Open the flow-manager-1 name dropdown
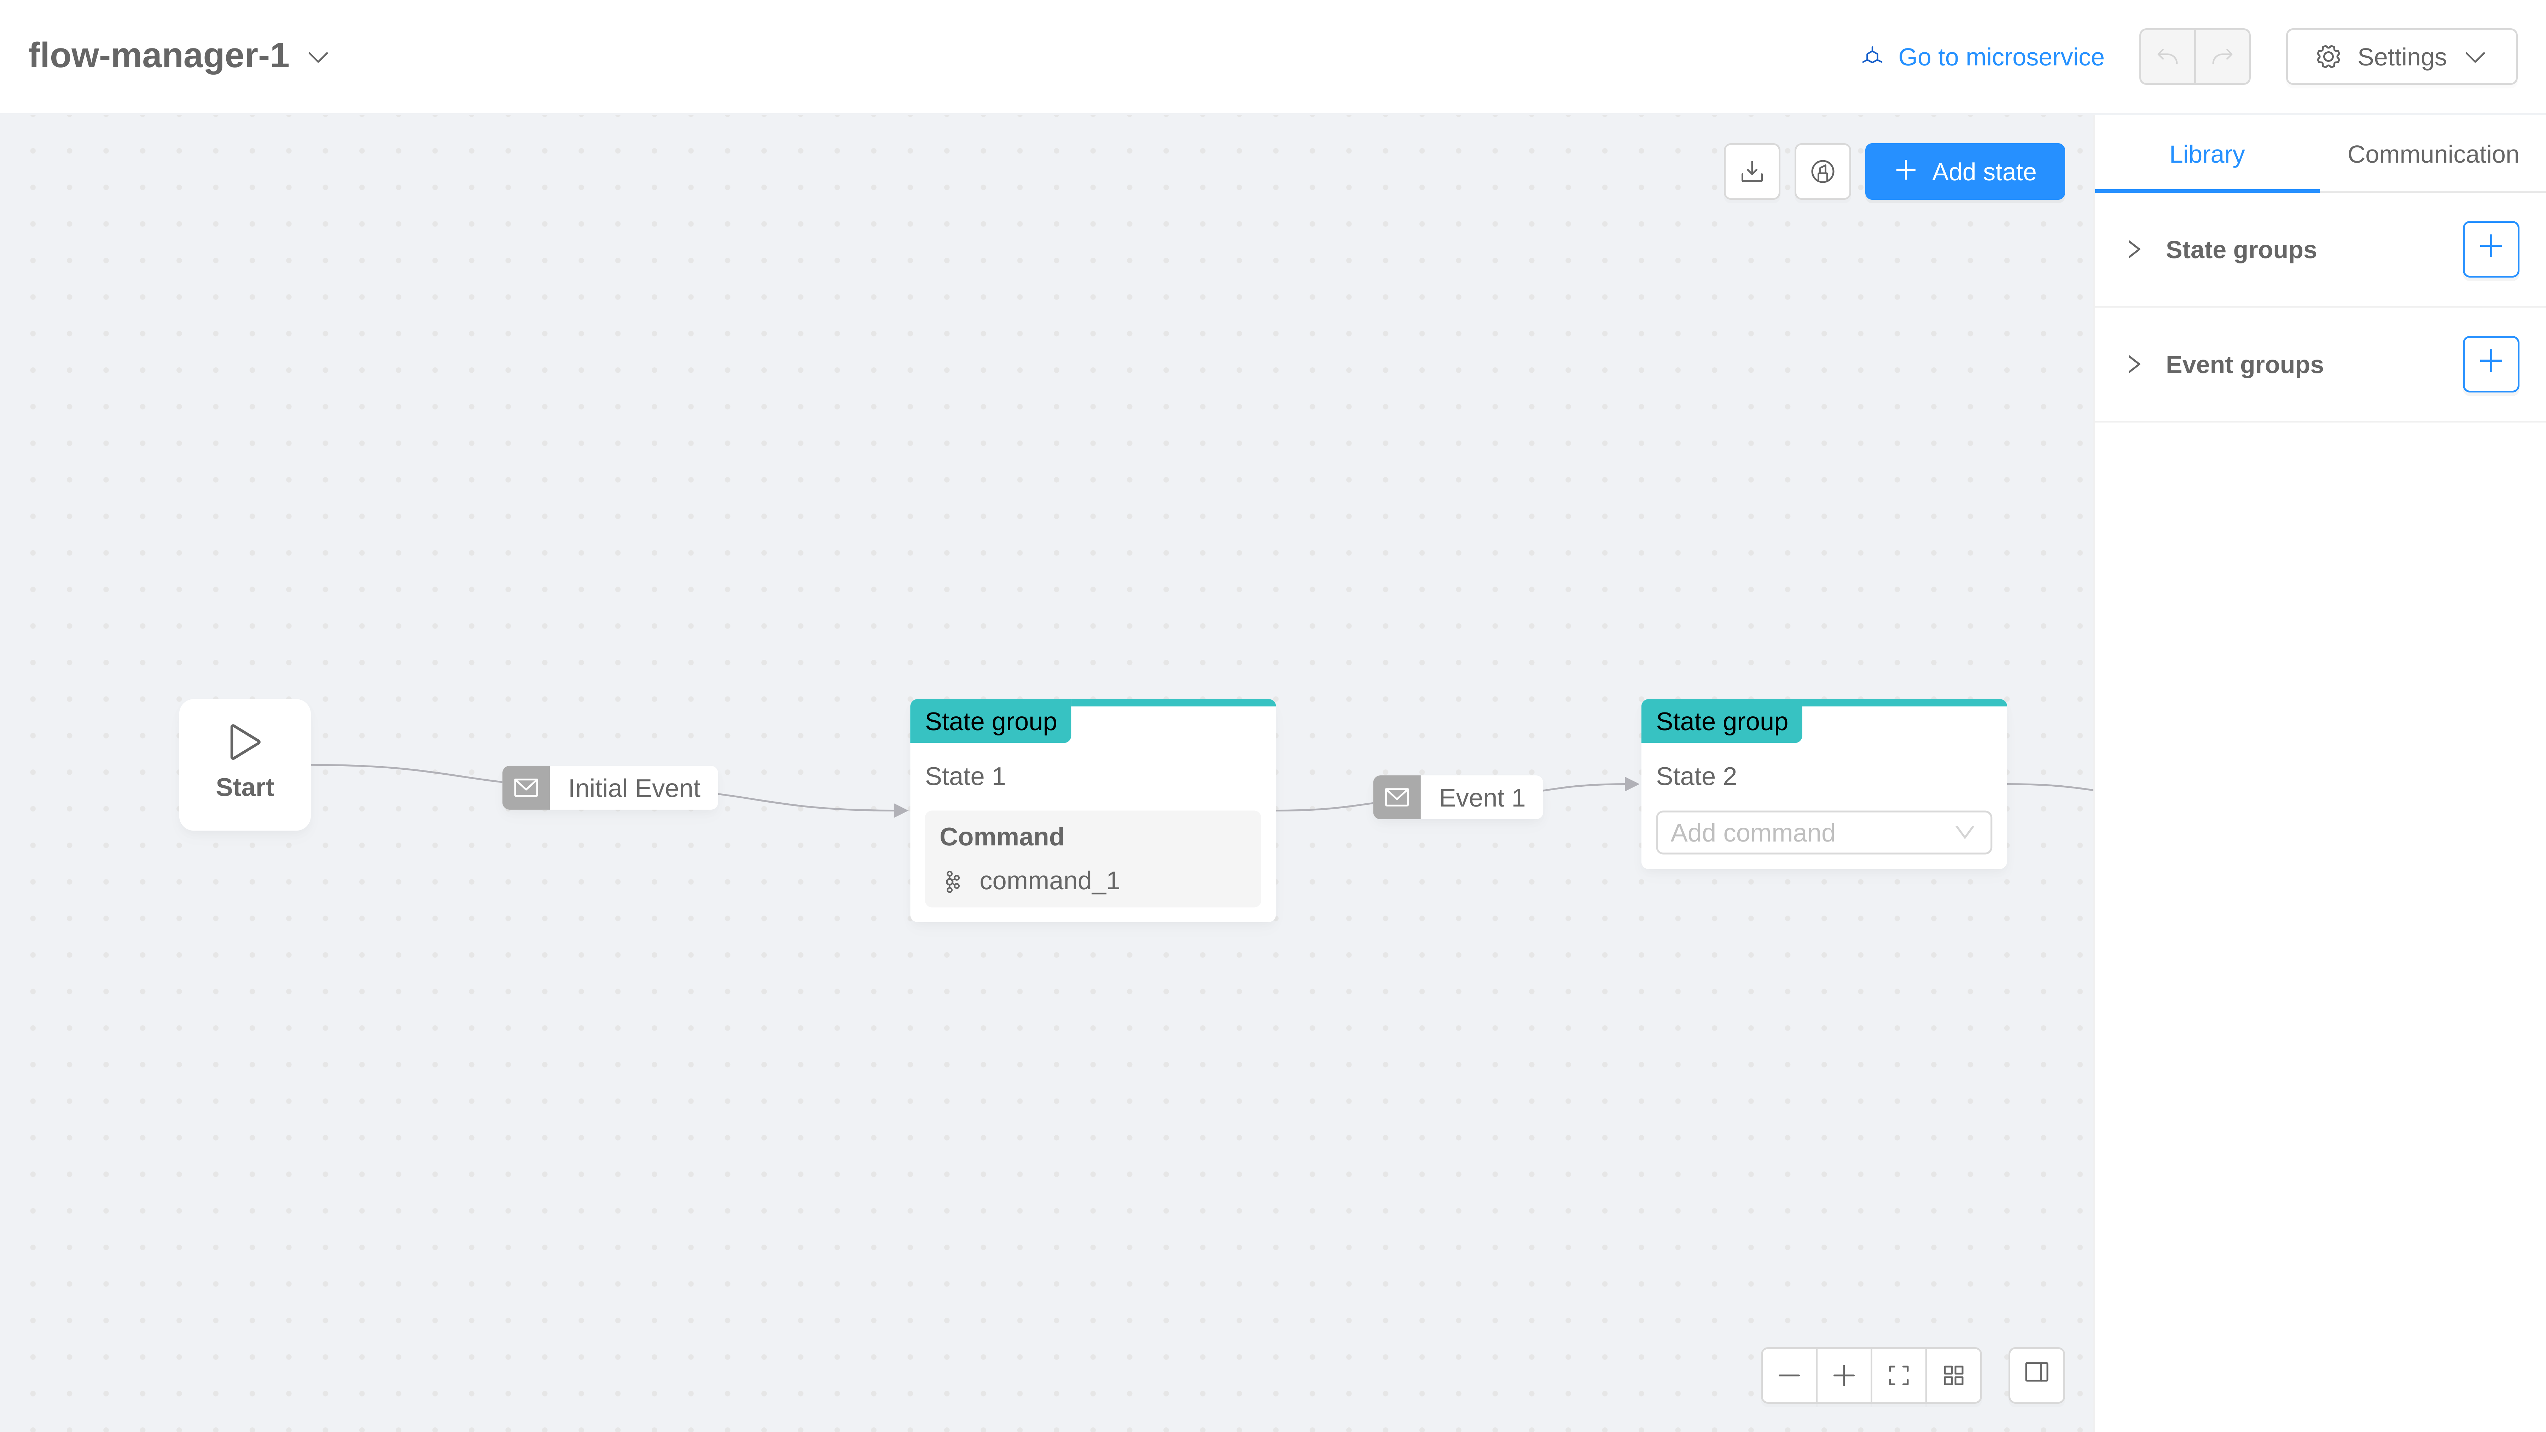 point(318,57)
